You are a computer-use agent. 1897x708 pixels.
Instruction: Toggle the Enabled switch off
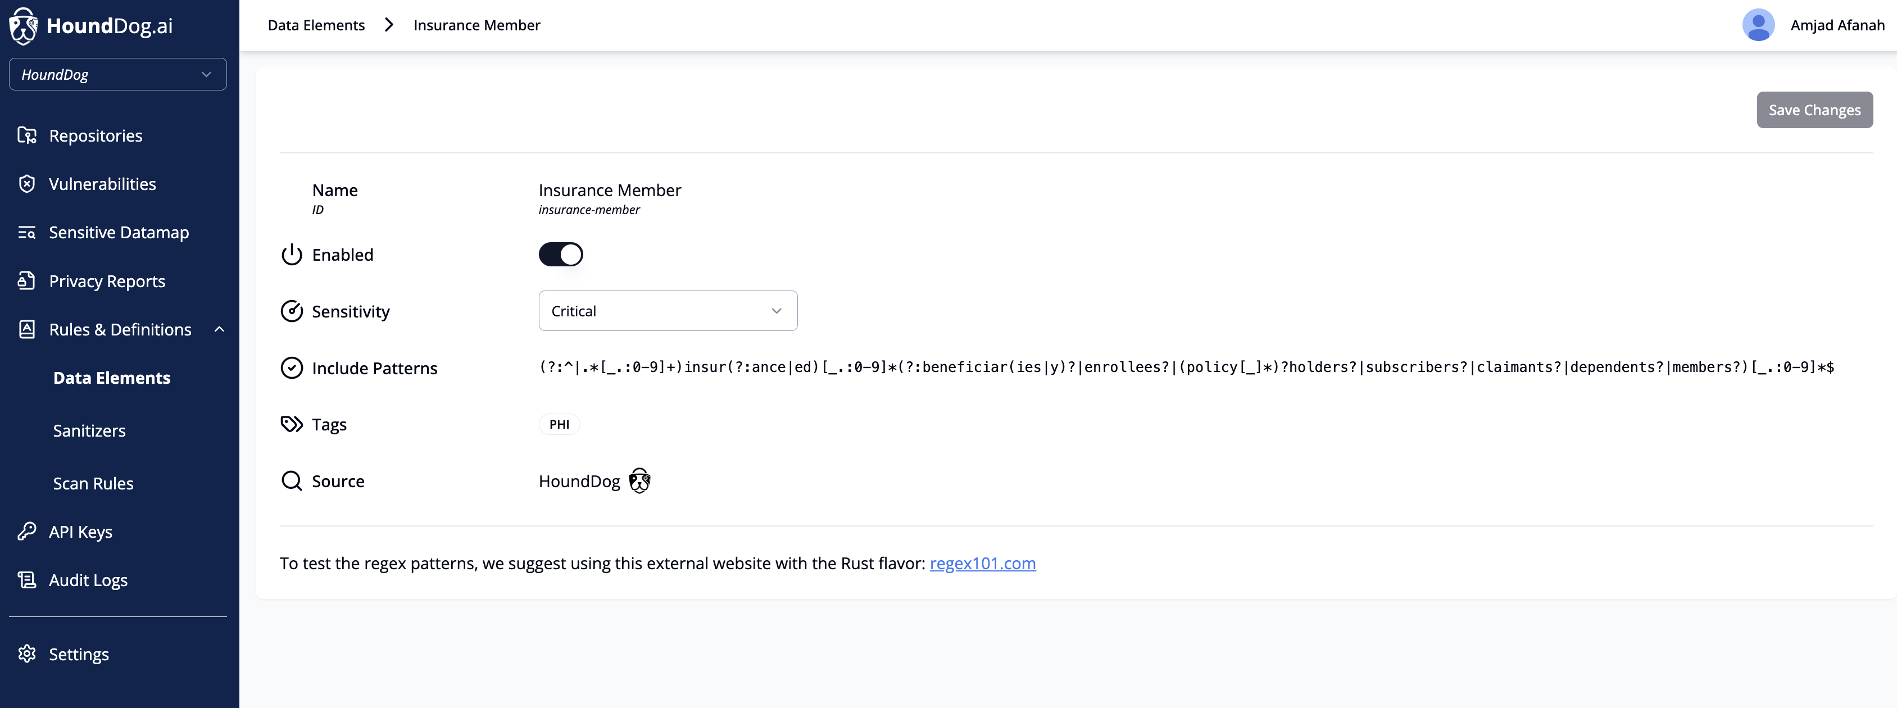point(560,255)
